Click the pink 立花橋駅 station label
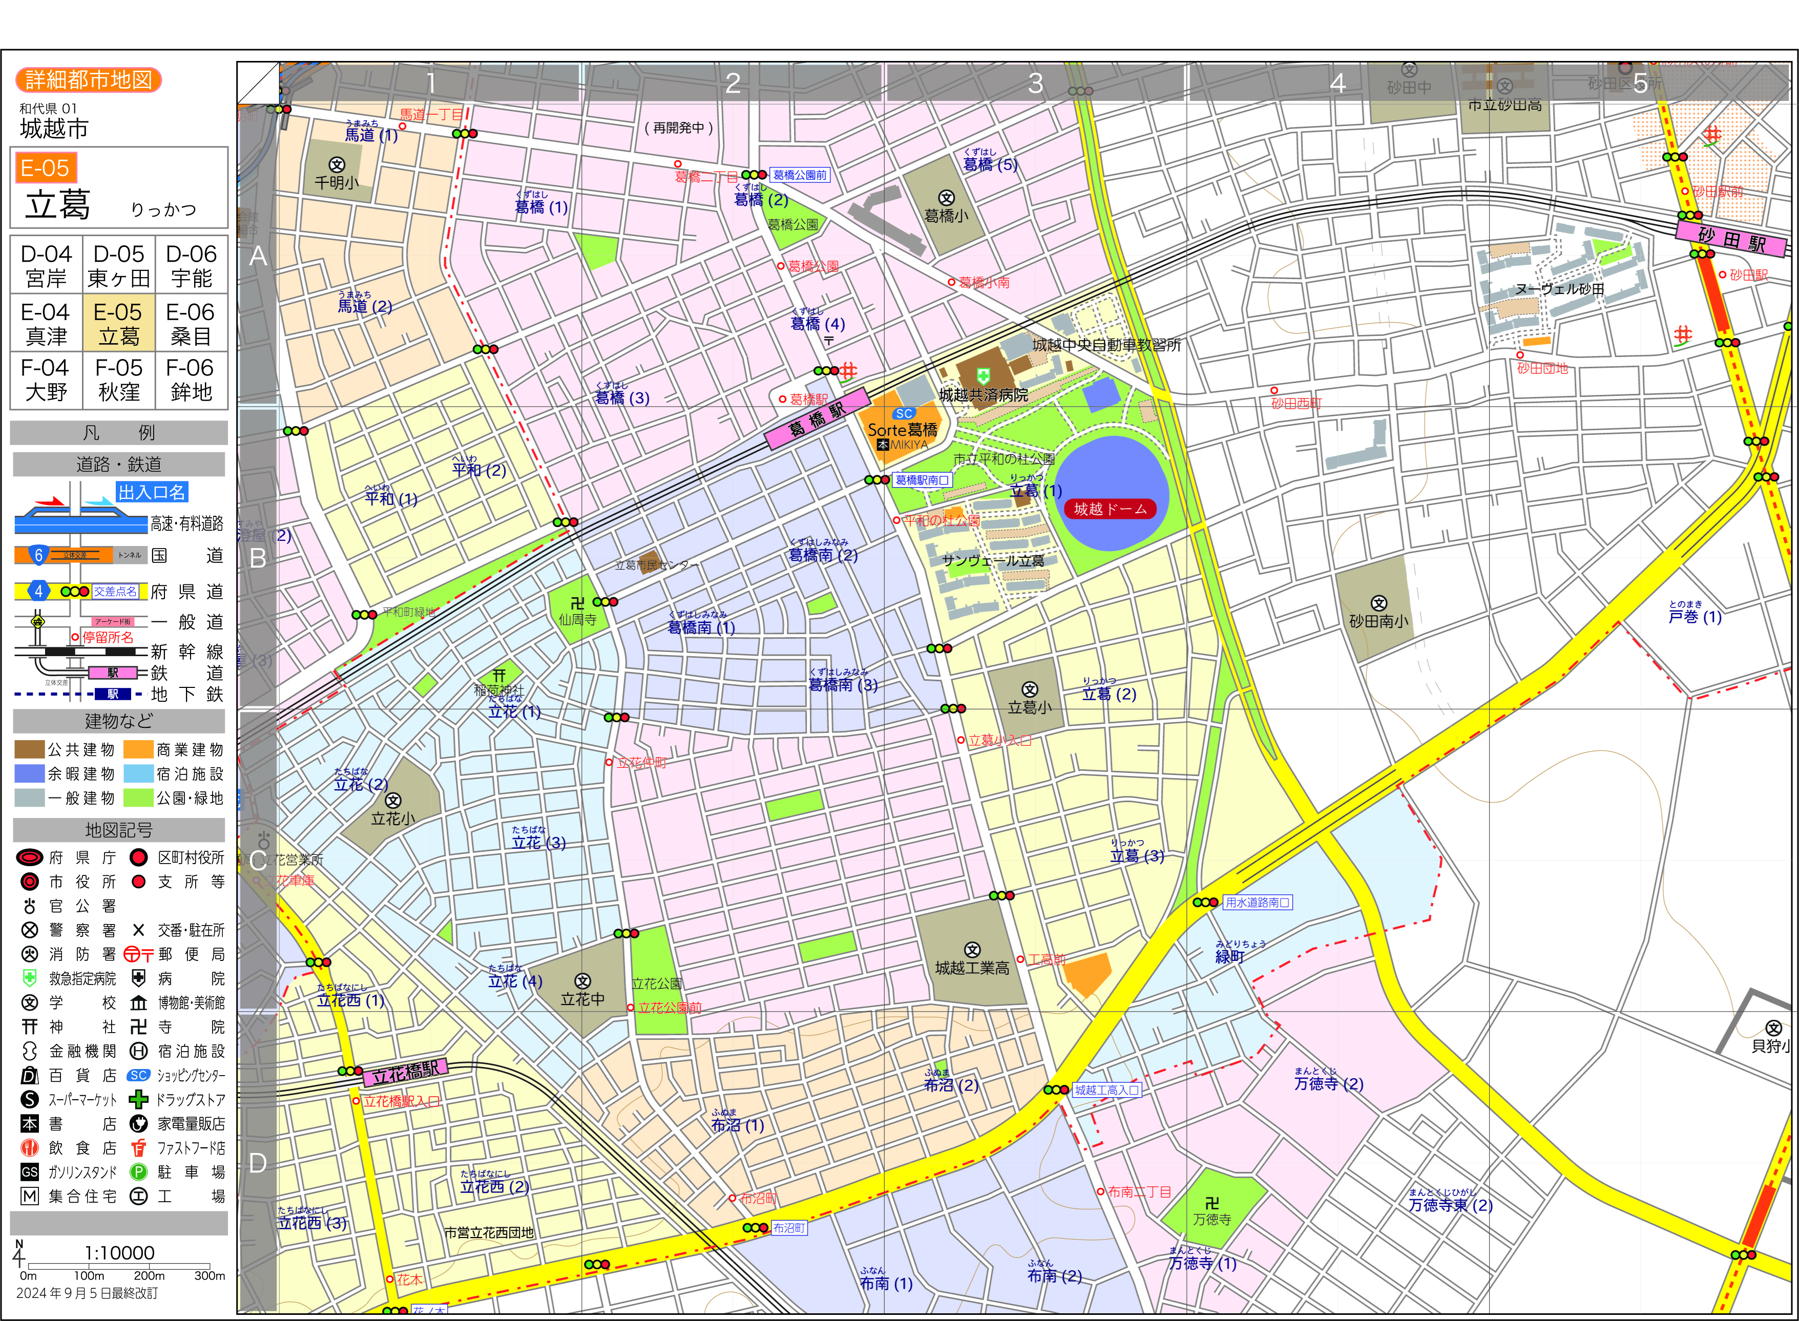Image resolution: width=1799 pixels, height=1321 pixels. tap(405, 1072)
